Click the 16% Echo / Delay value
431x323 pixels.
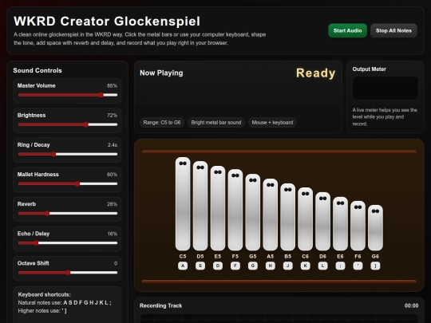tap(113, 234)
